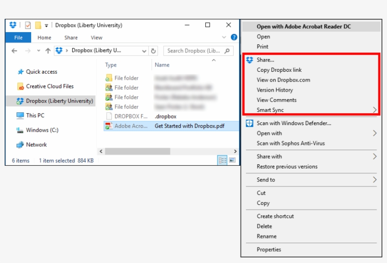The image size is (387, 263).
Task: Click the Search Dropbox input field
Action: (198, 51)
